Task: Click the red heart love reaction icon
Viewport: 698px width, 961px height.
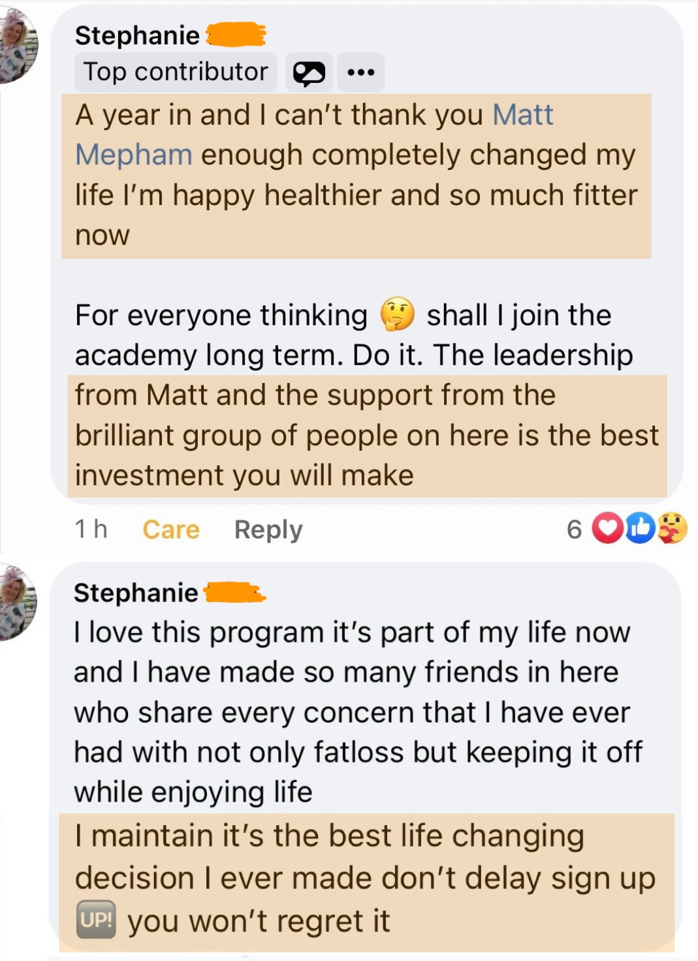Action: coord(607,529)
